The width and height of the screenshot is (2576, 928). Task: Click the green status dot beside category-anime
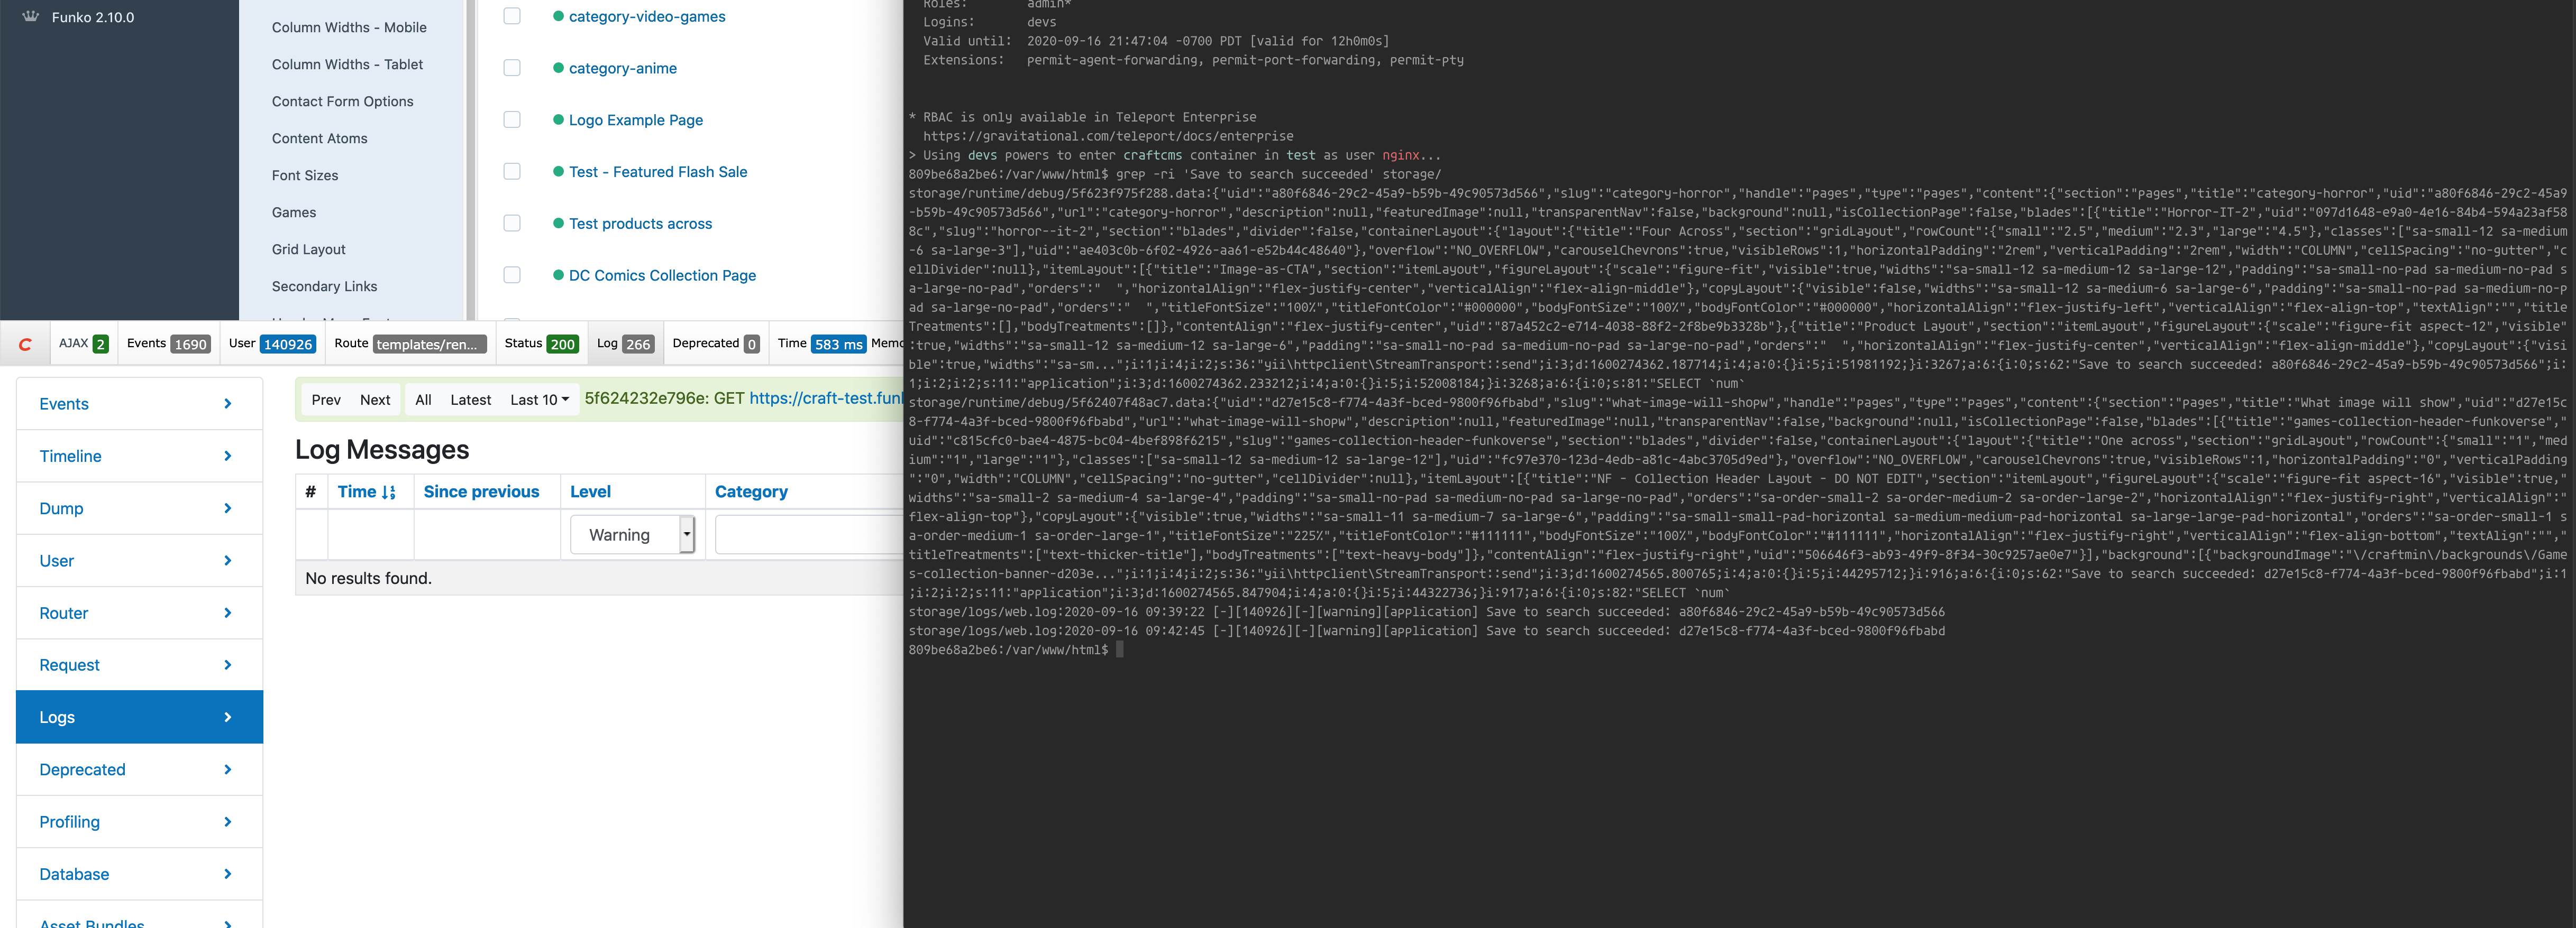pyautogui.click(x=558, y=68)
